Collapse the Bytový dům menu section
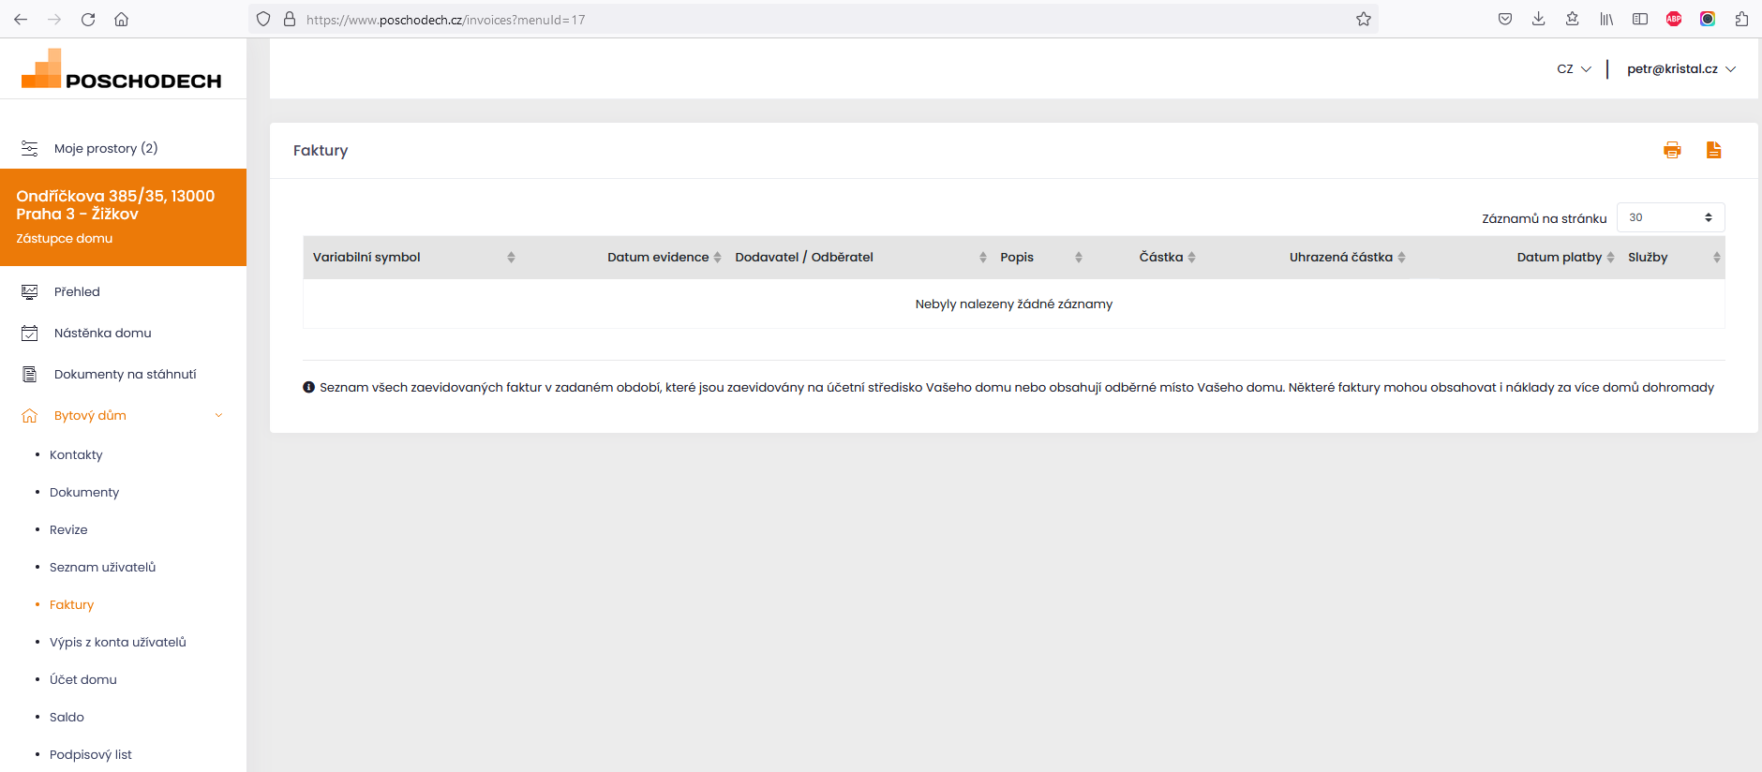 [218, 415]
